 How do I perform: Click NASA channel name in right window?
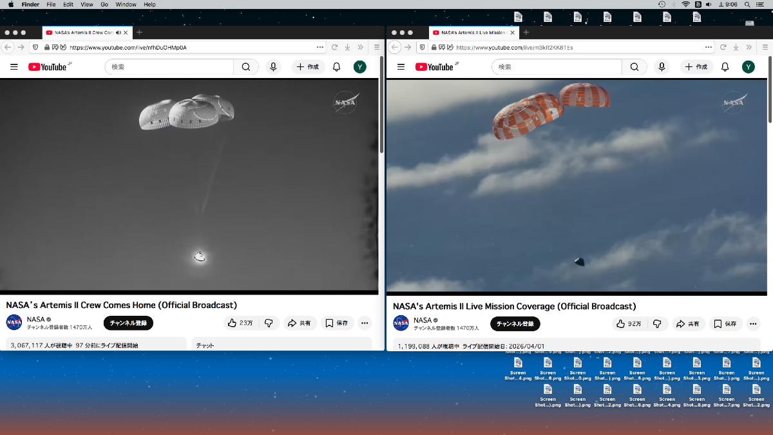click(x=423, y=320)
